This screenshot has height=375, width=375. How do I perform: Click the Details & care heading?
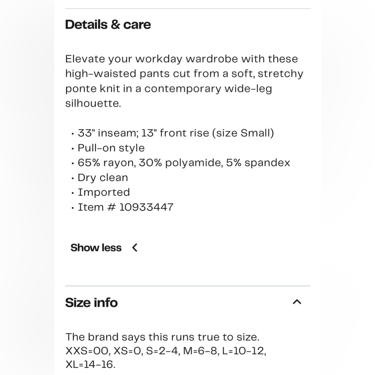click(x=108, y=25)
